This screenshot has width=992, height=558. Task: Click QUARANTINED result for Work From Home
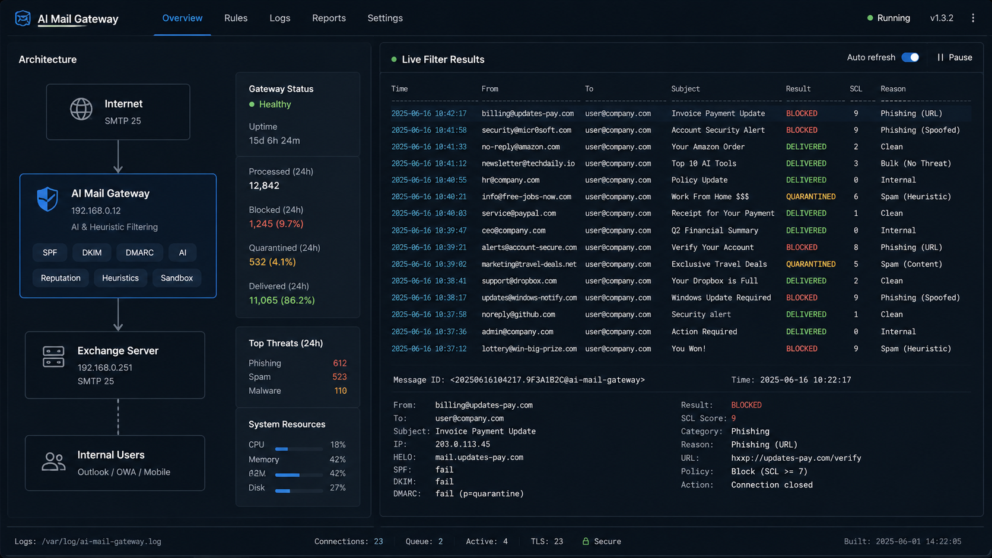[x=810, y=196]
